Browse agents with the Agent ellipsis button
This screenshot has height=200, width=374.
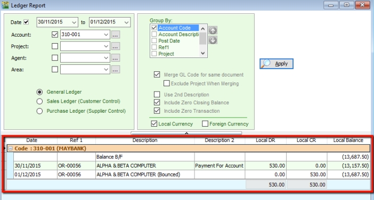[116, 58]
